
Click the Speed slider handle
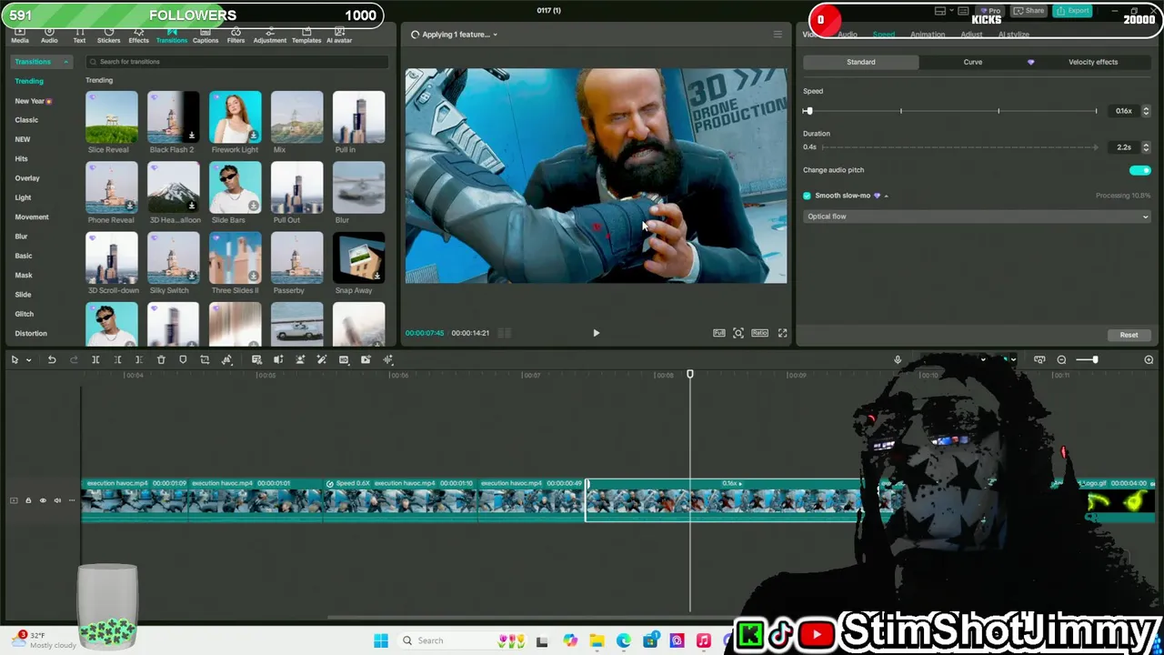coord(808,111)
